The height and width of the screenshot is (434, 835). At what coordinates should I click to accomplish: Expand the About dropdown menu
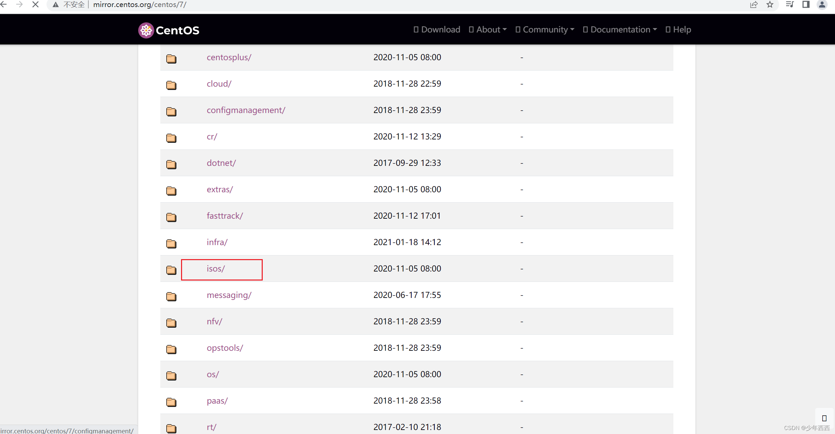[488, 30]
